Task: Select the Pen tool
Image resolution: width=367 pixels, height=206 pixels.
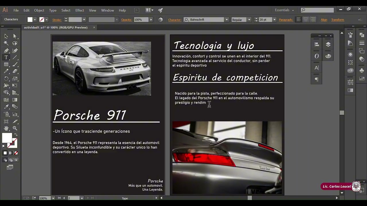Action: point(6,50)
